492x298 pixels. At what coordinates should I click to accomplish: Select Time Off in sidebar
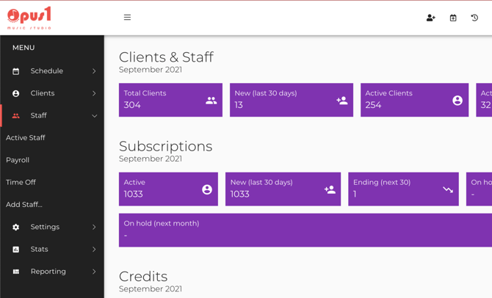pyautogui.click(x=21, y=182)
